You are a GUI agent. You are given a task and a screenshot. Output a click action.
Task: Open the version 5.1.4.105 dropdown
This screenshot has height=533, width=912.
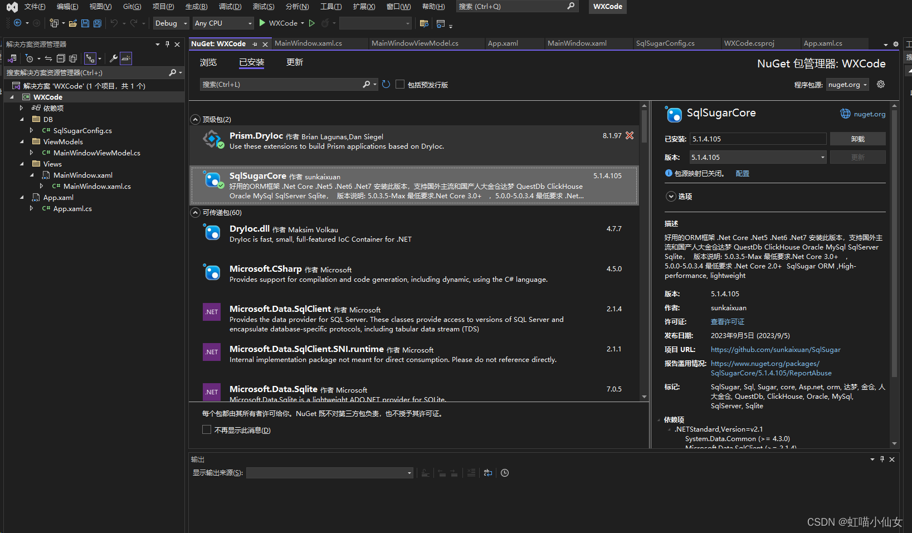coord(758,157)
